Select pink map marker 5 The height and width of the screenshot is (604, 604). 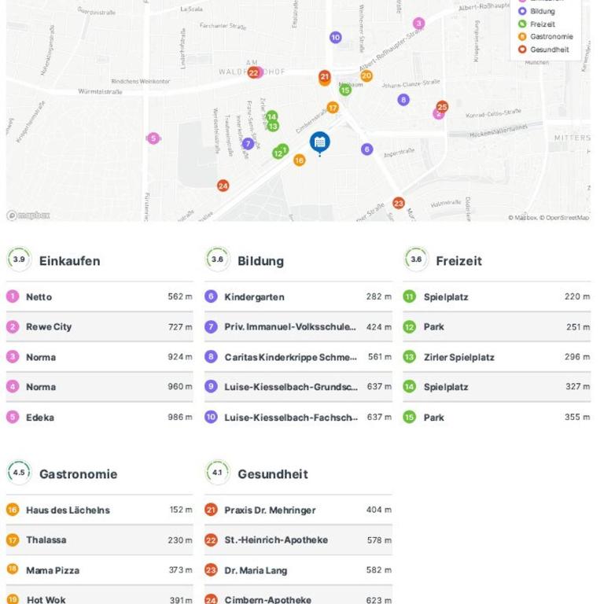tap(153, 138)
